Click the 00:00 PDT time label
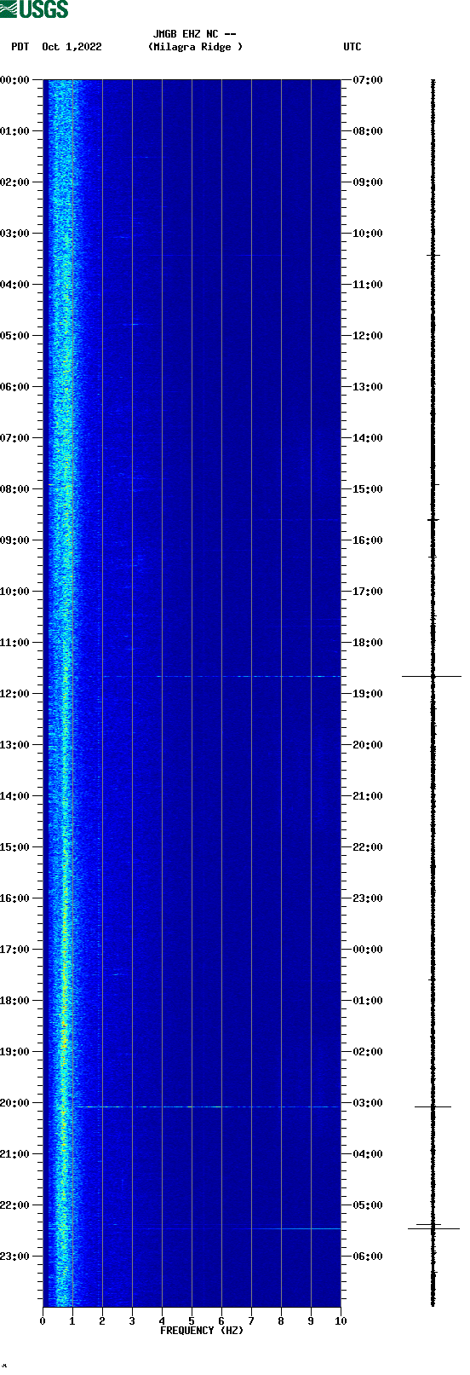470x1375 pixels. point(15,80)
